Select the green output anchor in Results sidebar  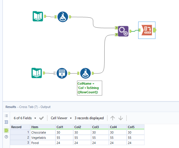(x=6, y=130)
